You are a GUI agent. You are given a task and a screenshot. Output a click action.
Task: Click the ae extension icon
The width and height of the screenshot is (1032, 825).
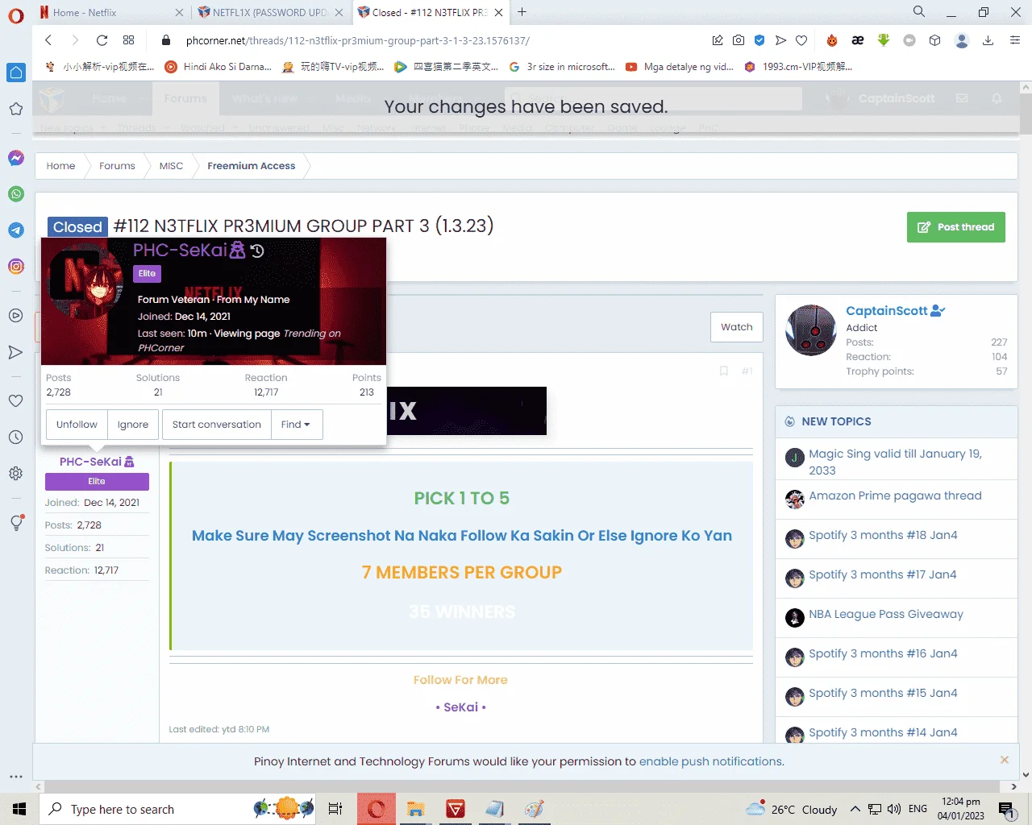pyautogui.click(x=858, y=40)
